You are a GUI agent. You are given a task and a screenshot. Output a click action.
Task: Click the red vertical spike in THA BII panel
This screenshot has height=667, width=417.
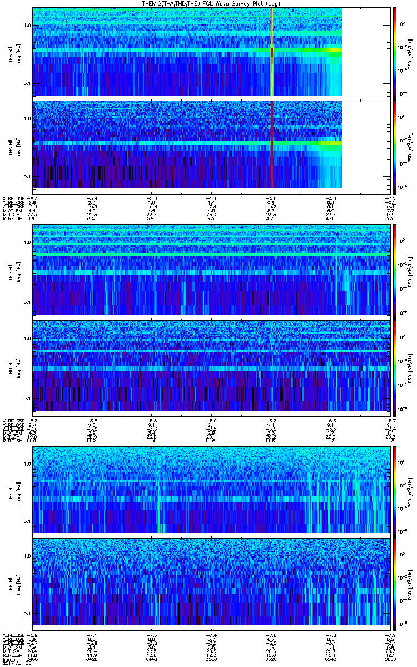[272, 145]
